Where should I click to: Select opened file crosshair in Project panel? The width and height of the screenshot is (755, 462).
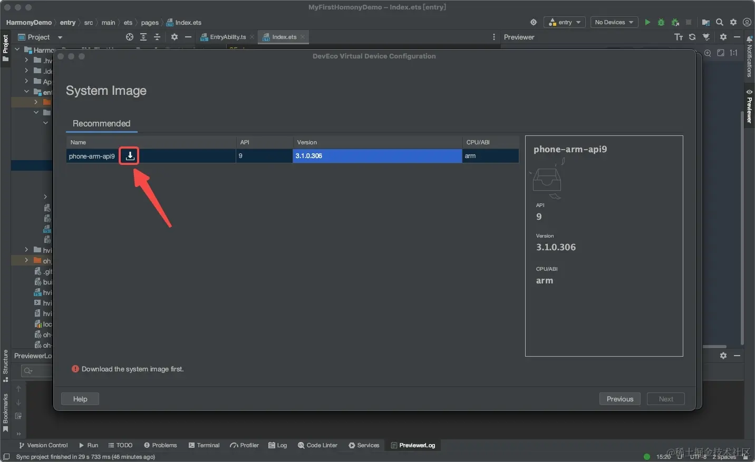click(130, 37)
